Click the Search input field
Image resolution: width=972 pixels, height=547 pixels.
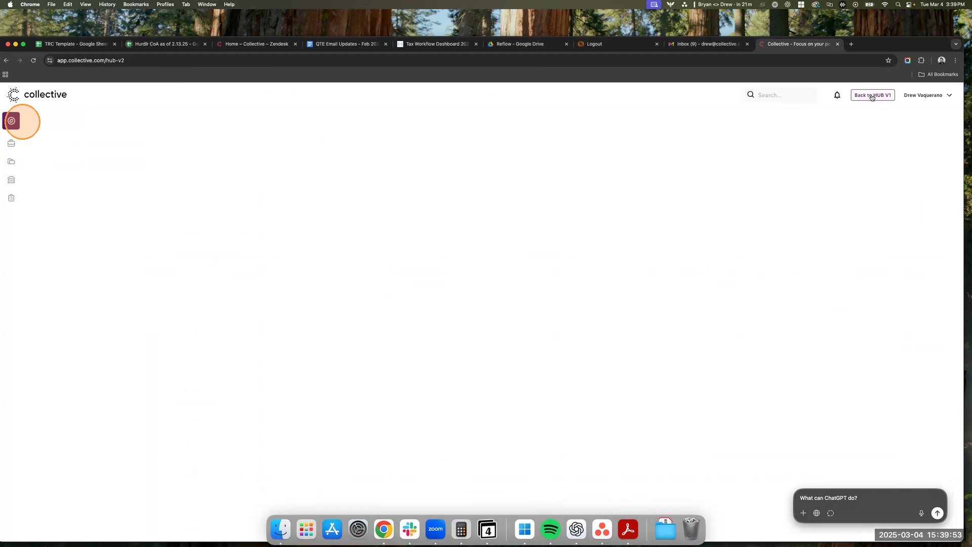(x=785, y=95)
